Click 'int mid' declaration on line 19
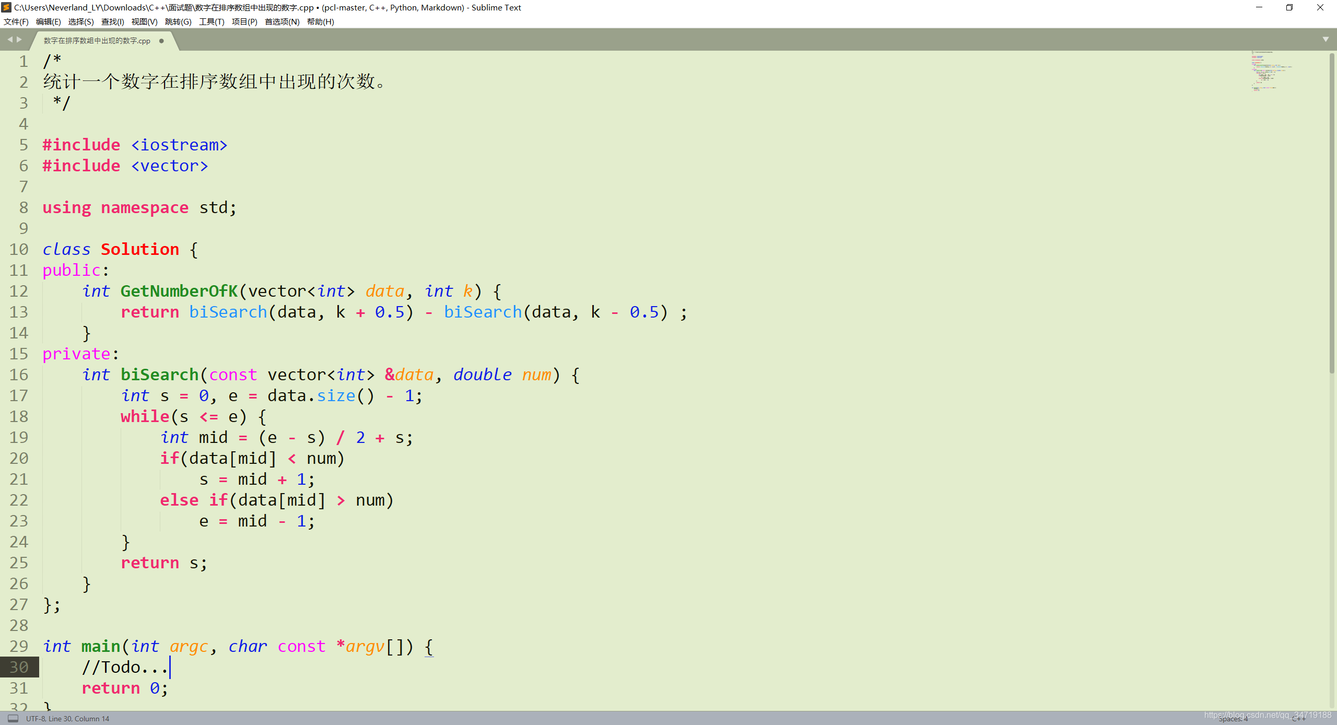This screenshot has width=1337, height=725. [194, 437]
